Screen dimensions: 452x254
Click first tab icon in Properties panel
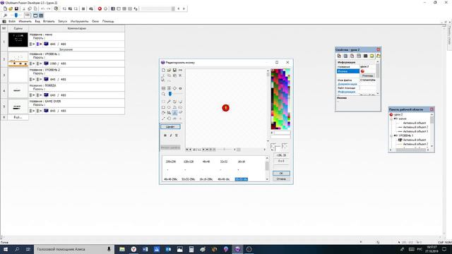[339, 56]
